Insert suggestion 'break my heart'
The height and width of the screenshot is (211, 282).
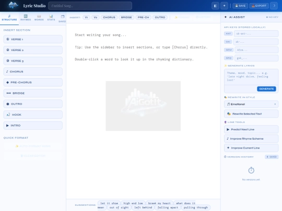point(159,203)
